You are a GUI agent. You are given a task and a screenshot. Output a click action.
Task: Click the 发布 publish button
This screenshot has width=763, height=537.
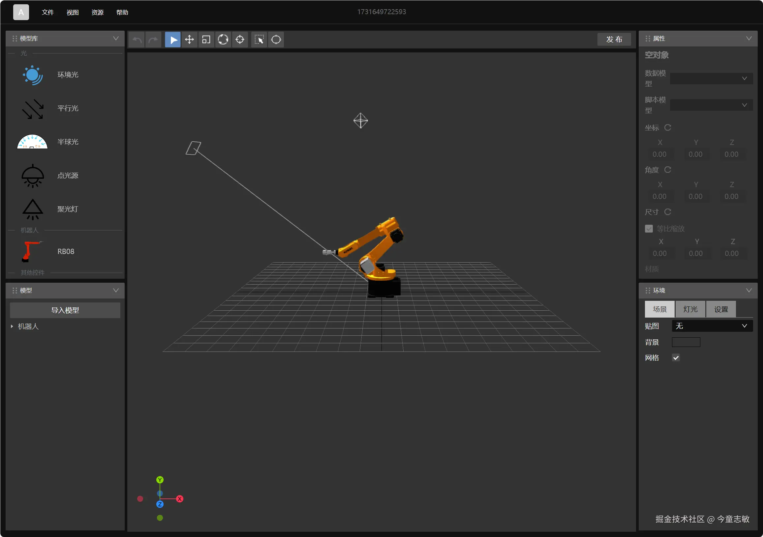614,40
